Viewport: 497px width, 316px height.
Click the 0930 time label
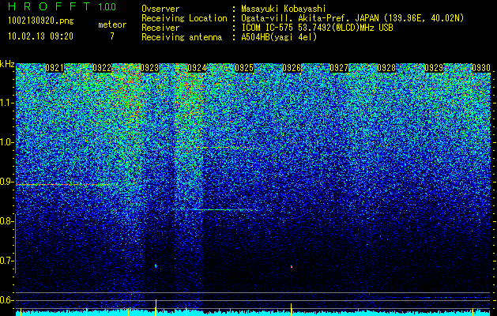481,68
